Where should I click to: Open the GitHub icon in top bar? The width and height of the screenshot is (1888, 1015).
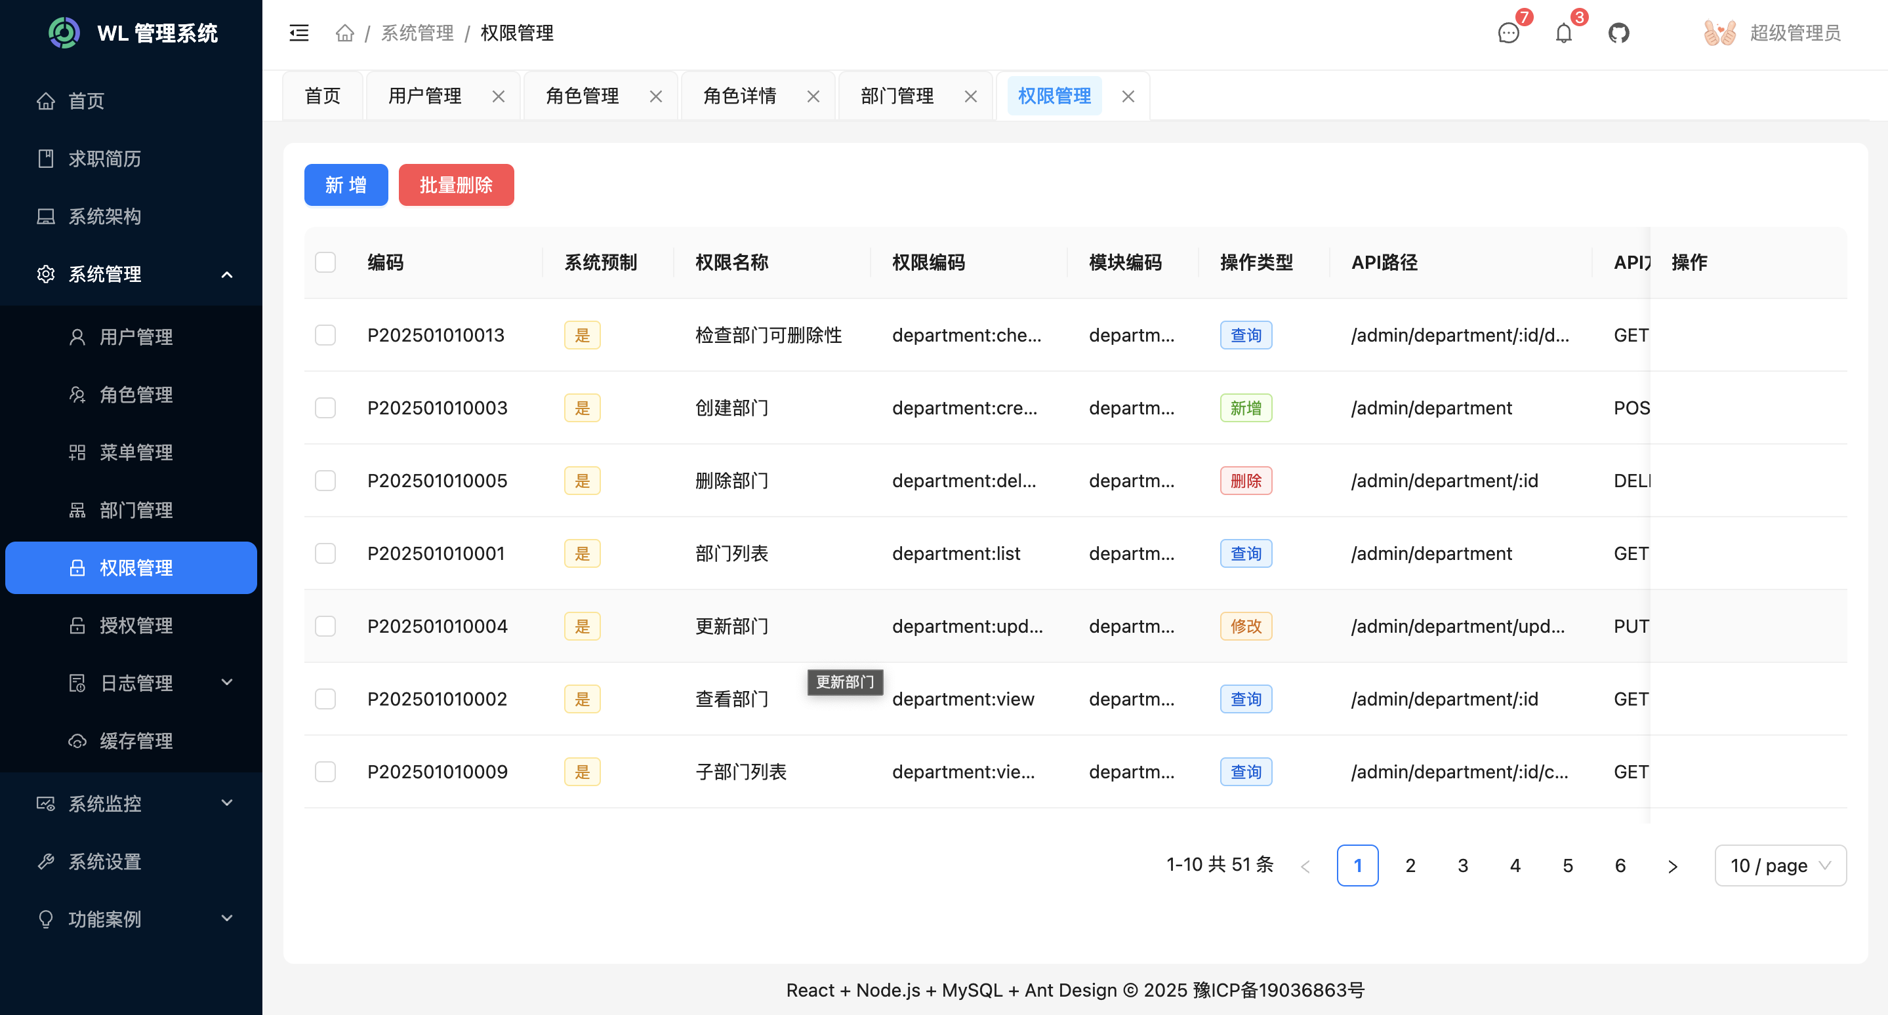pos(1619,32)
